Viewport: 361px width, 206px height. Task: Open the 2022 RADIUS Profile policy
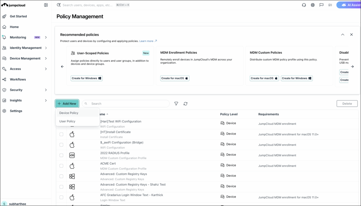click(x=115, y=153)
